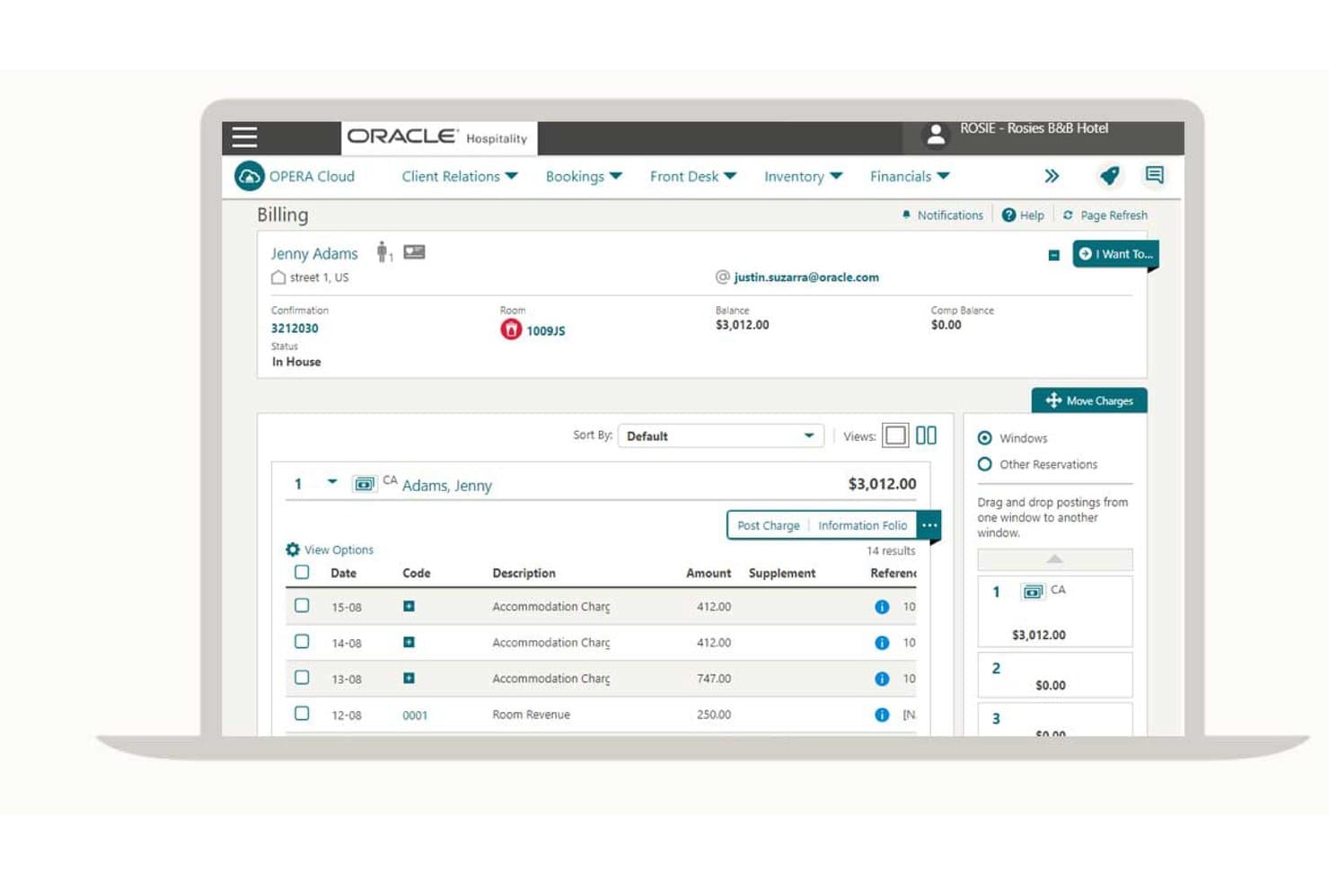This screenshot has height=886, width=1329.
Task: Expand the 14-08 charge plus icon
Action: point(409,642)
